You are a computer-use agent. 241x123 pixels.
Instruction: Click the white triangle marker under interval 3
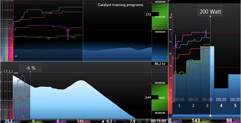coord(210,115)
